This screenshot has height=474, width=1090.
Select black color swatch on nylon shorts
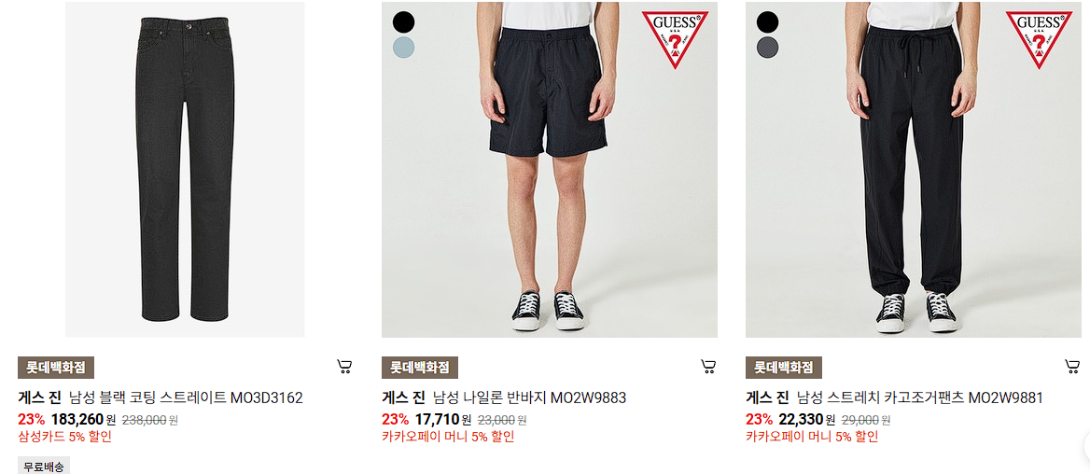403,22
